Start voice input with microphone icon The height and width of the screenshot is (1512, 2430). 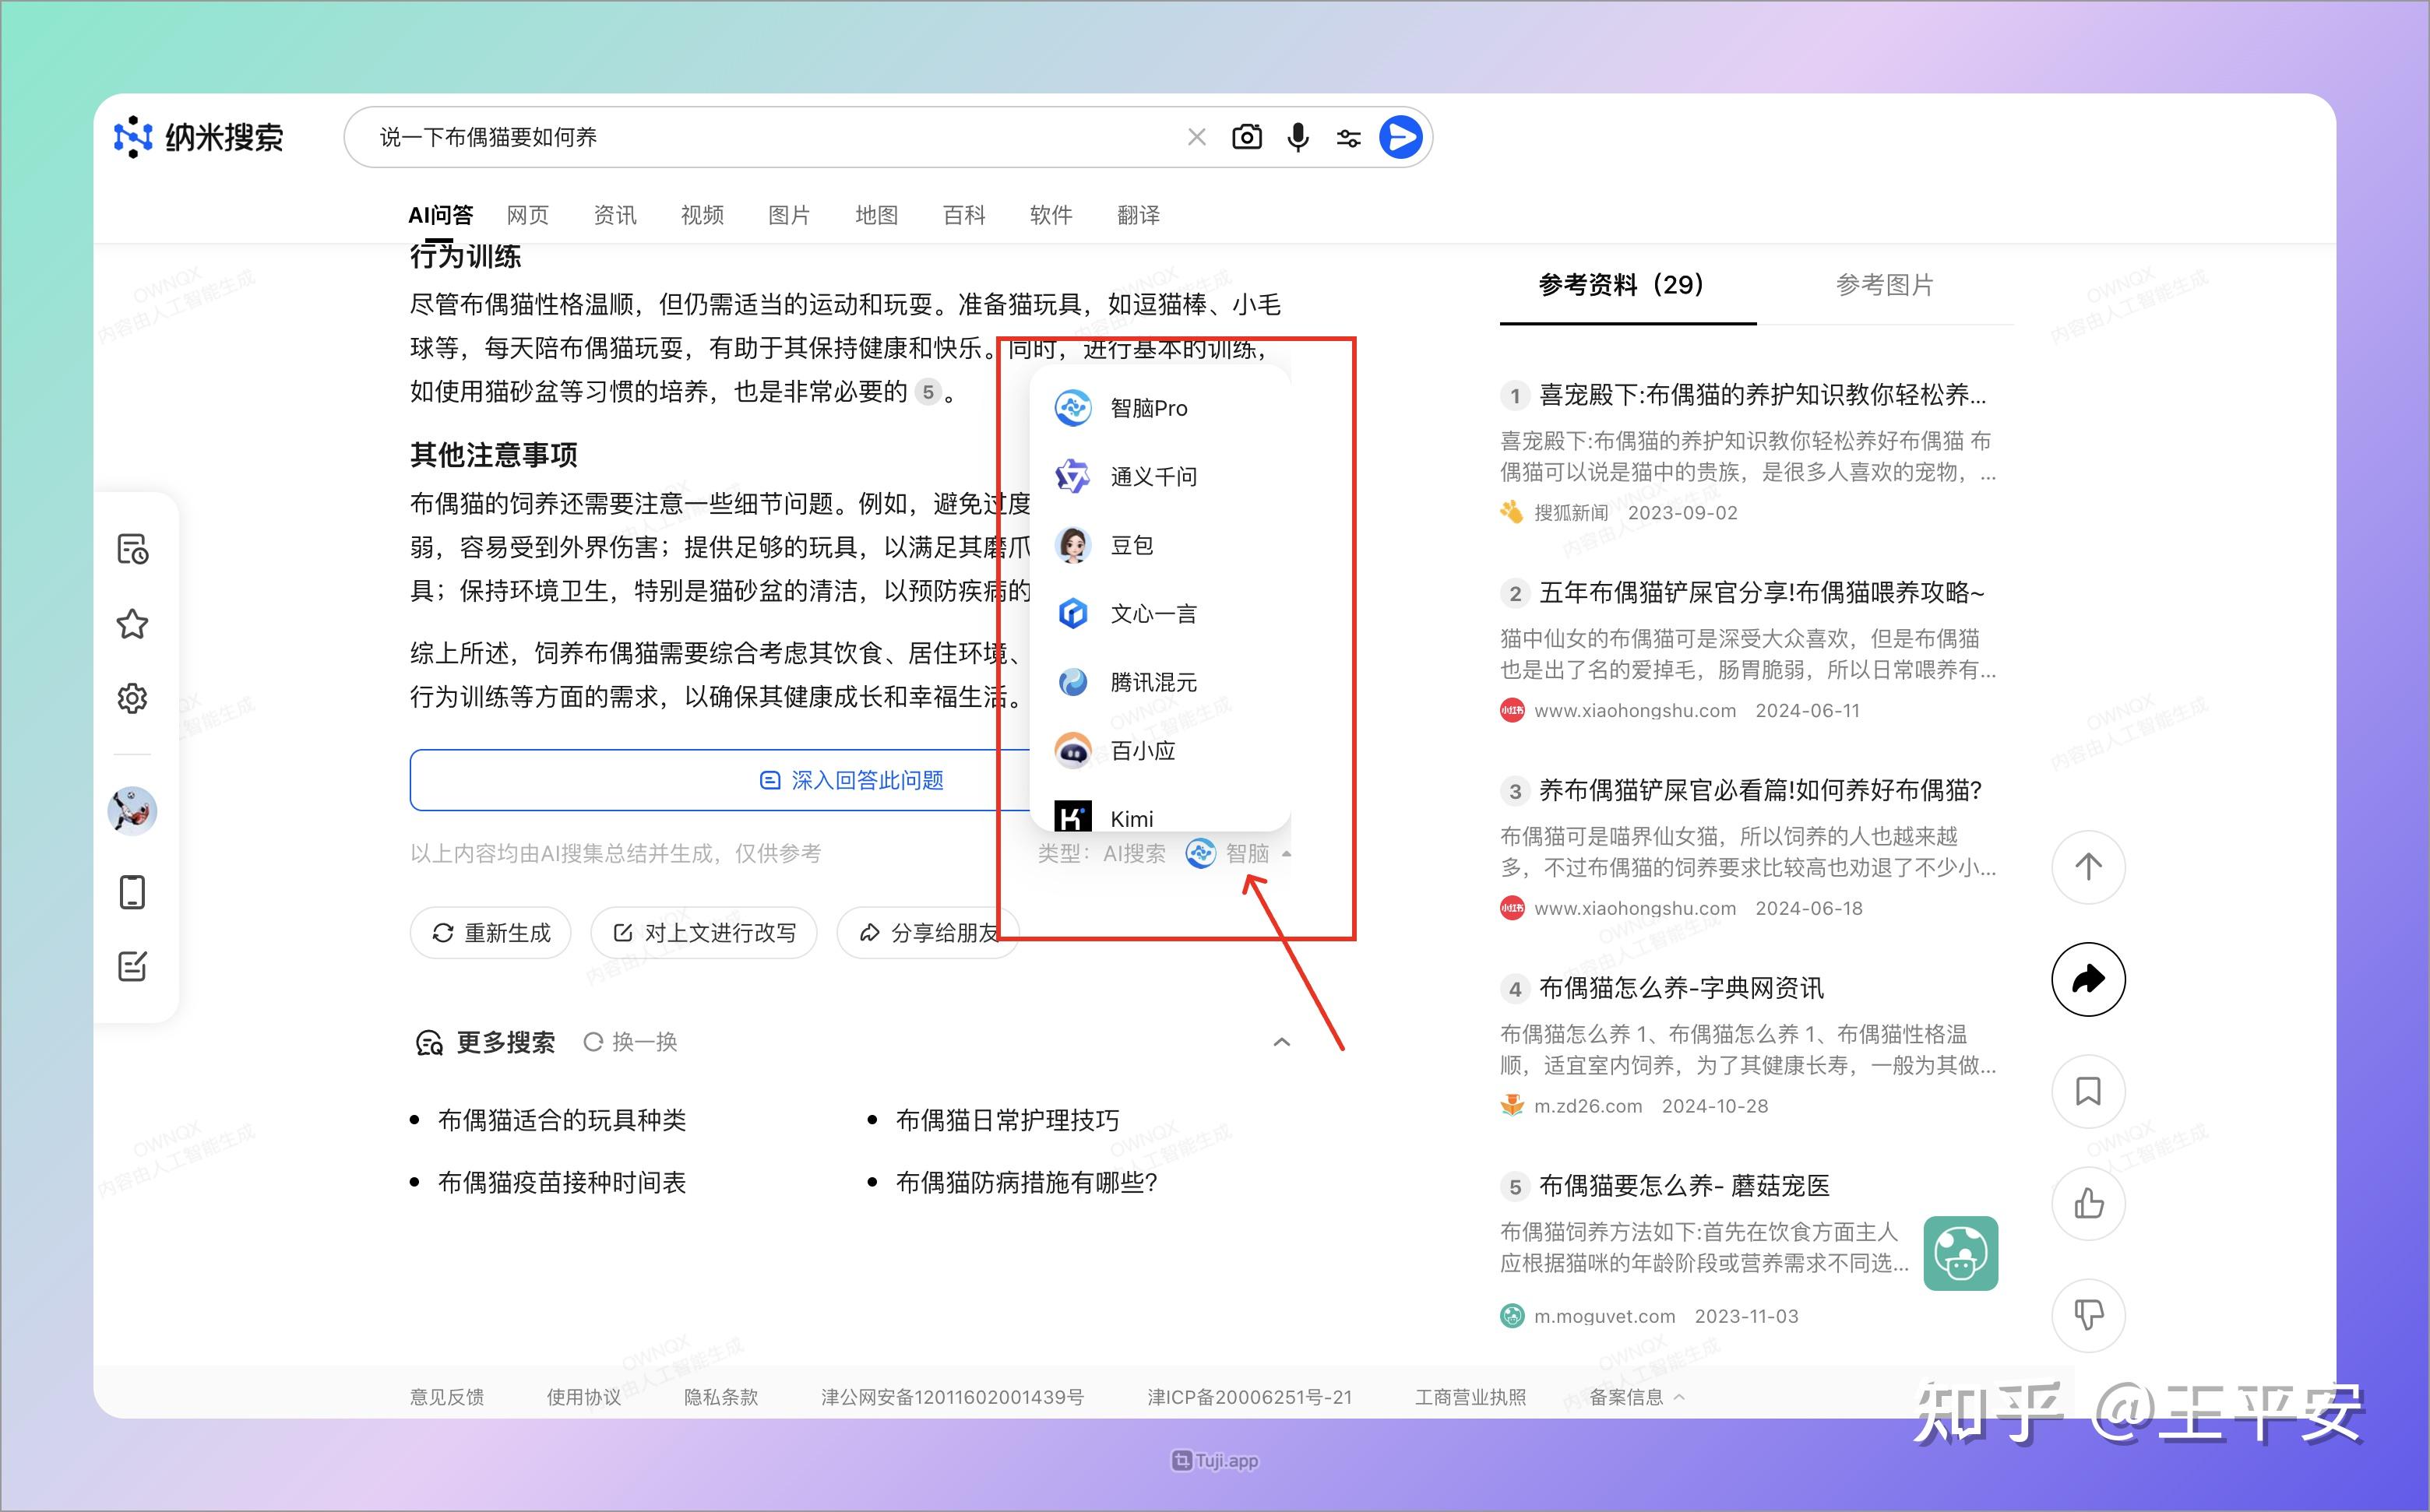click(1298, 137)
